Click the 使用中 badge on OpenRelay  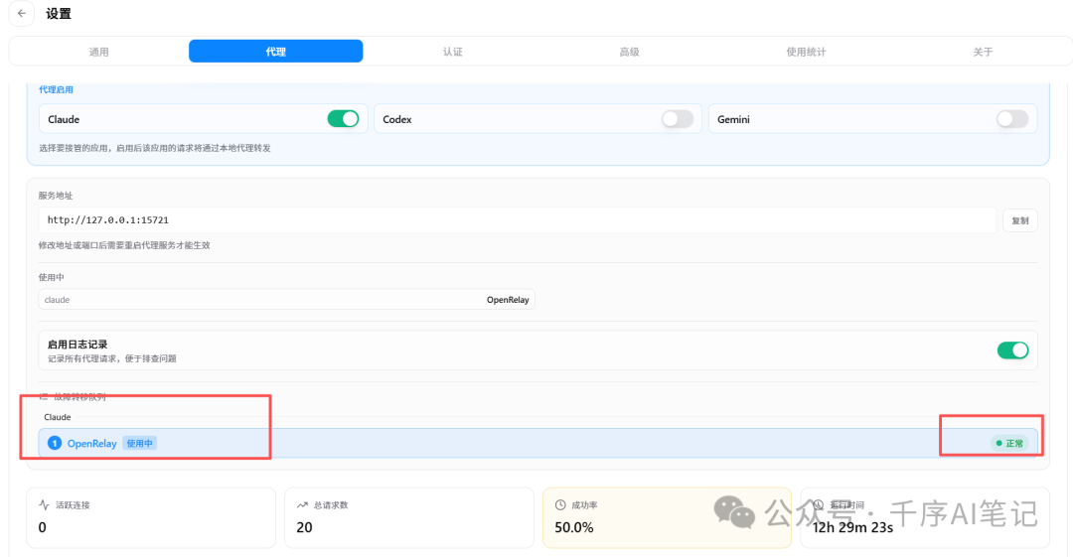[140, 444]
